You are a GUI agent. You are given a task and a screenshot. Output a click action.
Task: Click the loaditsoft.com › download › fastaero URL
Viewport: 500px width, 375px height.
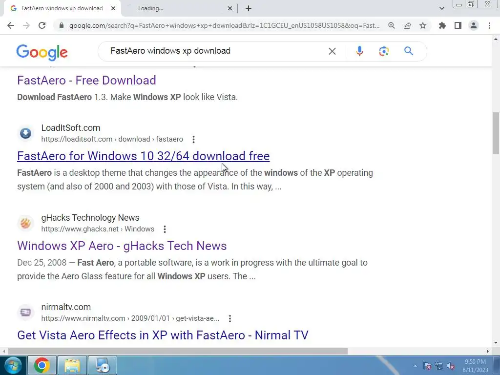[112, 139]
